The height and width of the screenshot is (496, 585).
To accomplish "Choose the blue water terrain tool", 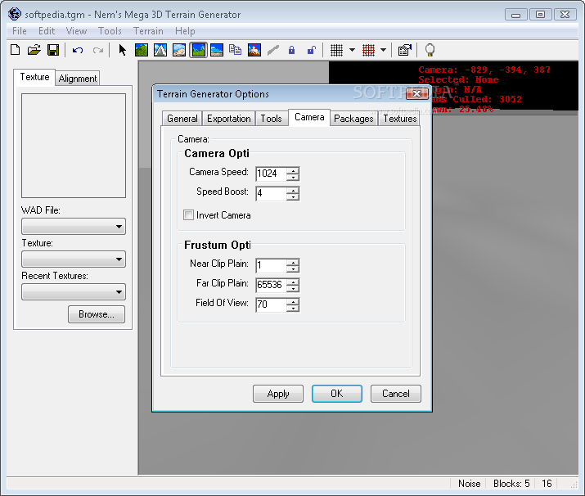I will pos(217,50).
